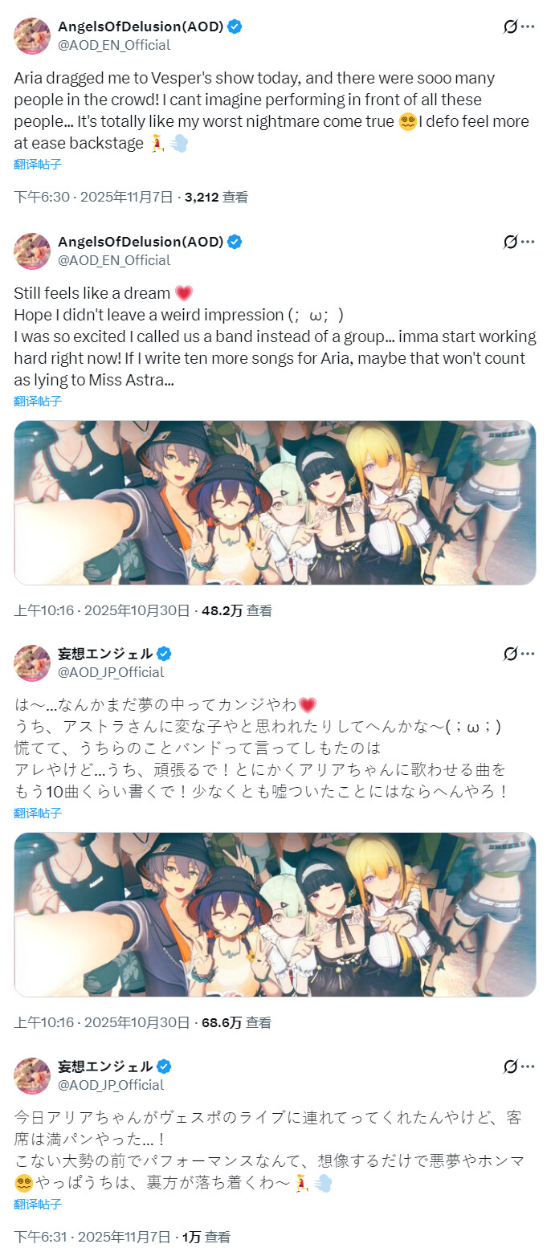
Task: Open the avatar on the Vesper's show post
Action: [x=32, y=35]
